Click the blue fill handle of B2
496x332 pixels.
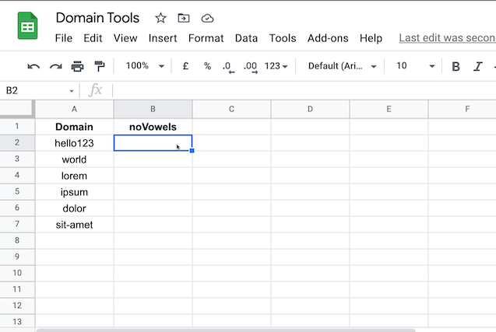[x=192, y=151]
